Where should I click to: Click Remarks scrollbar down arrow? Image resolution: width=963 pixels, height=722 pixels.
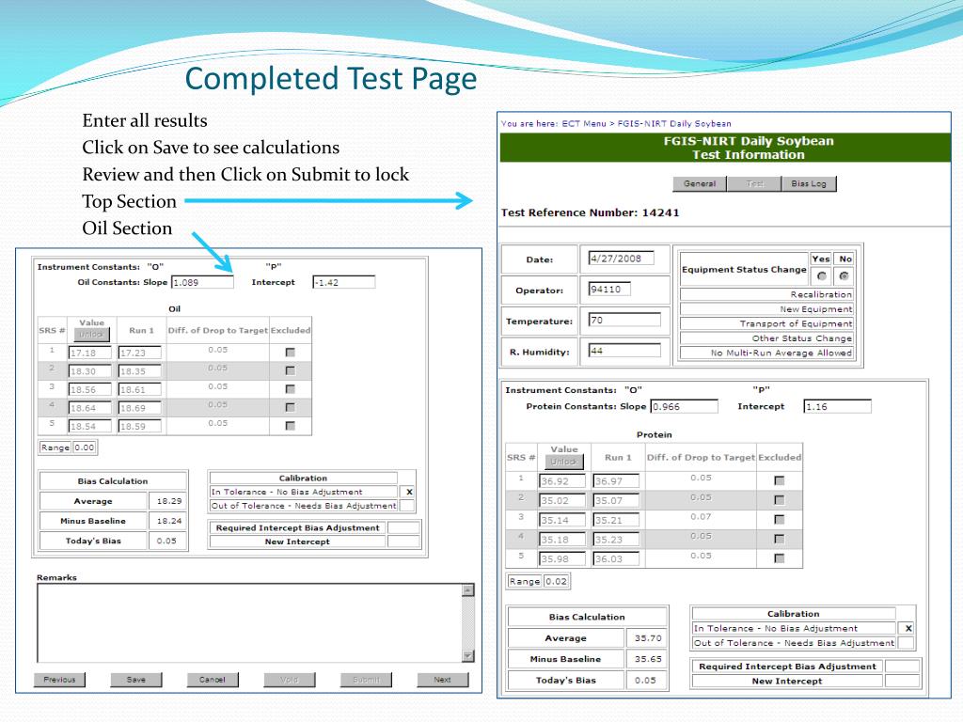(x=468, y=655)
